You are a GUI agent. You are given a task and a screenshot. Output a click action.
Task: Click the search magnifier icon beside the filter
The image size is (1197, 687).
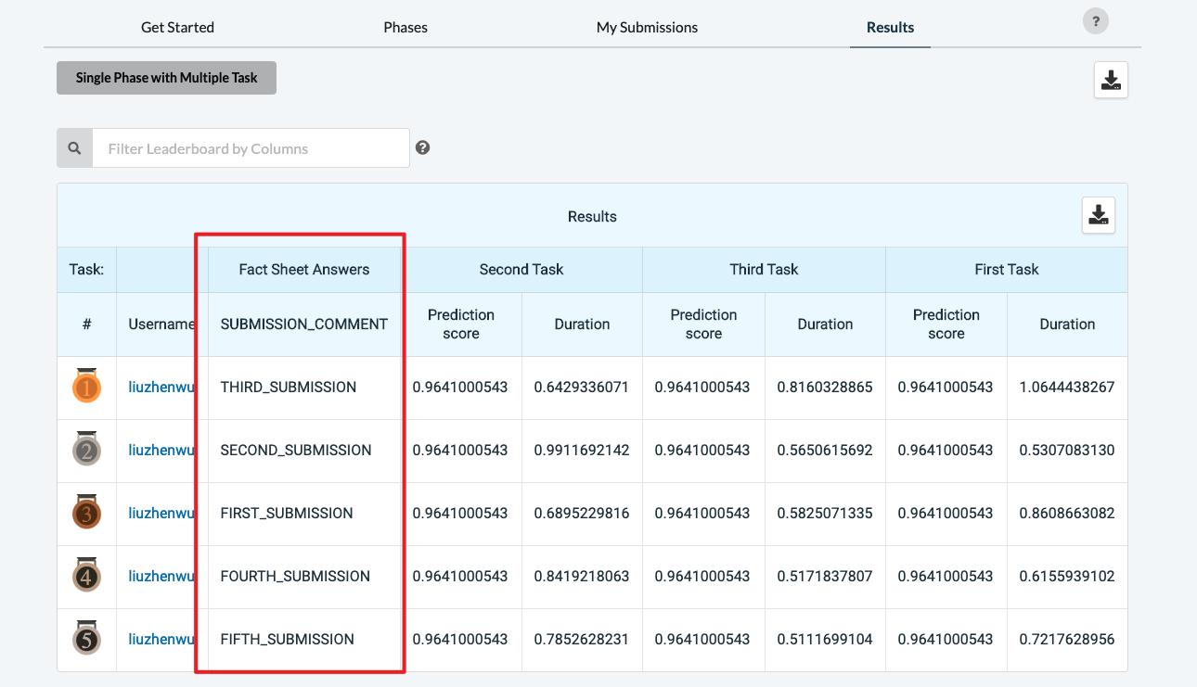[75, 148]
